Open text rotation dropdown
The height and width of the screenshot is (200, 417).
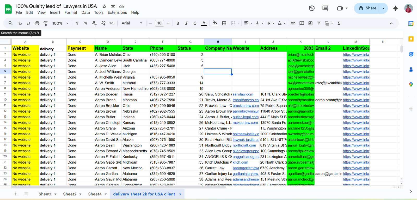[x=282, y=23]
